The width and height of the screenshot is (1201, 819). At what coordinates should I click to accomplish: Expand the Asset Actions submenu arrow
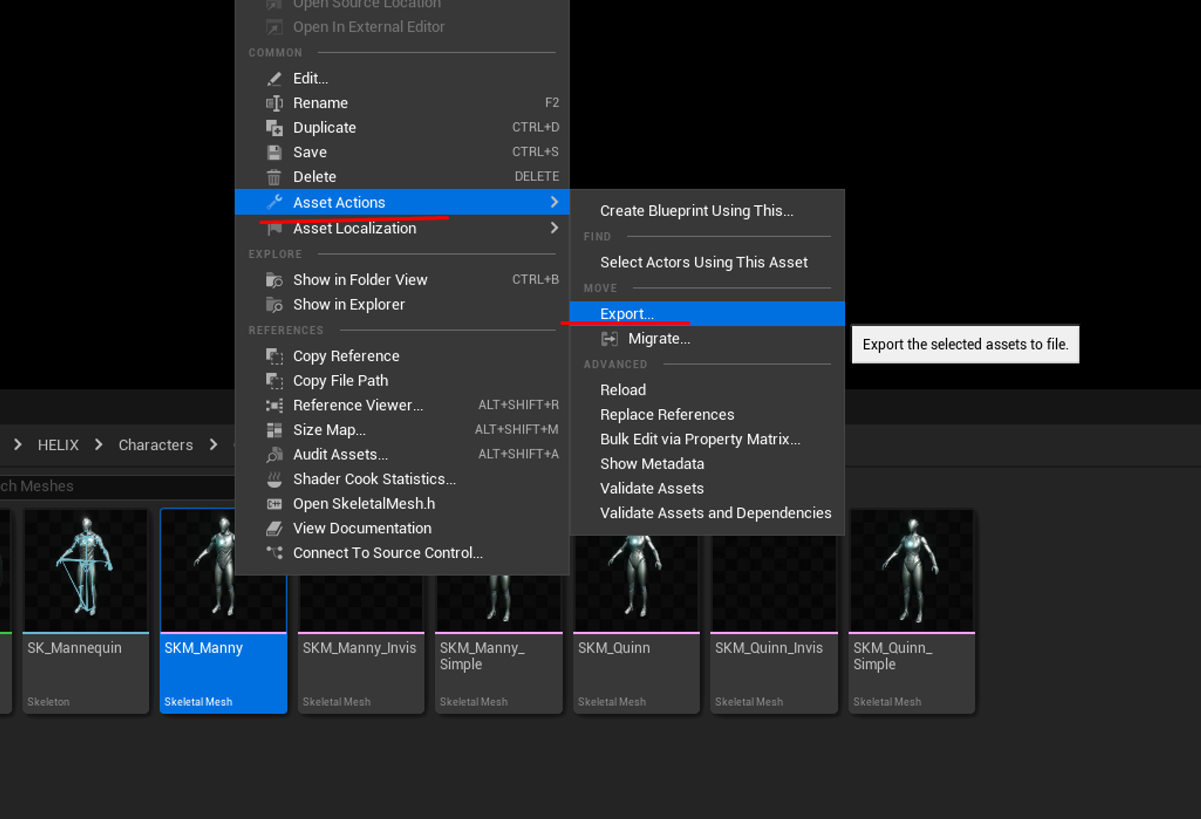click(554, 202)
